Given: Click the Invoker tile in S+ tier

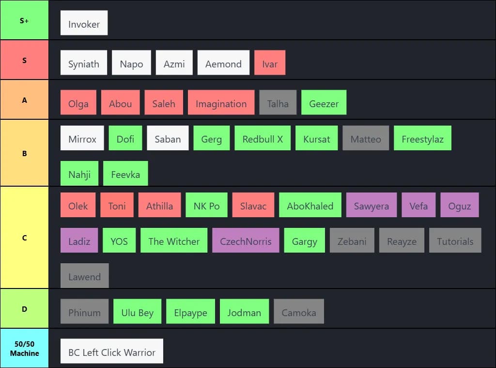Looking at the screenshot, I should point(84,23).
